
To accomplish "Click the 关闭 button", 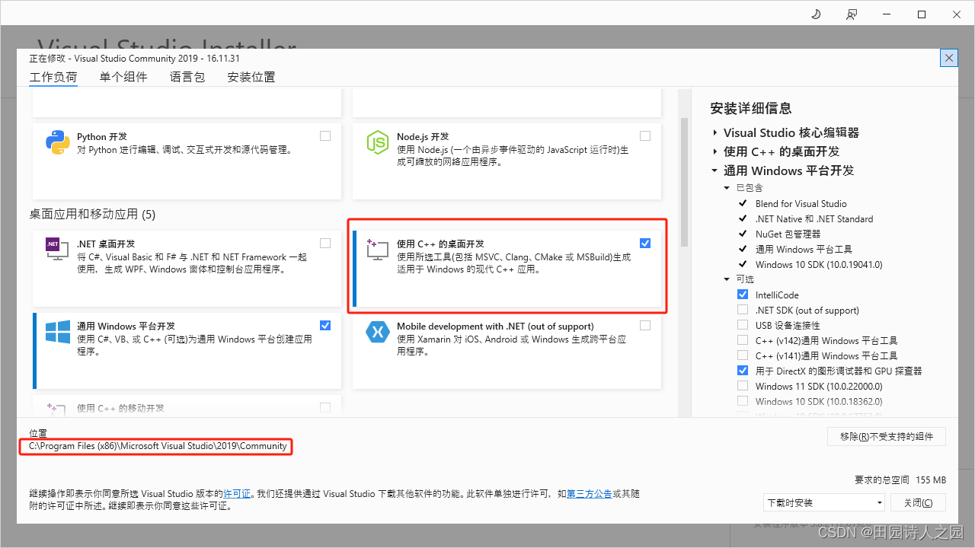I will tap(918, 502).
